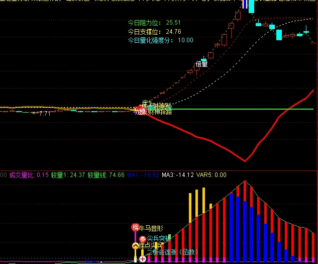Click the white circle red plus icon
The image size is (318, 264).
(x=143, y=259)
